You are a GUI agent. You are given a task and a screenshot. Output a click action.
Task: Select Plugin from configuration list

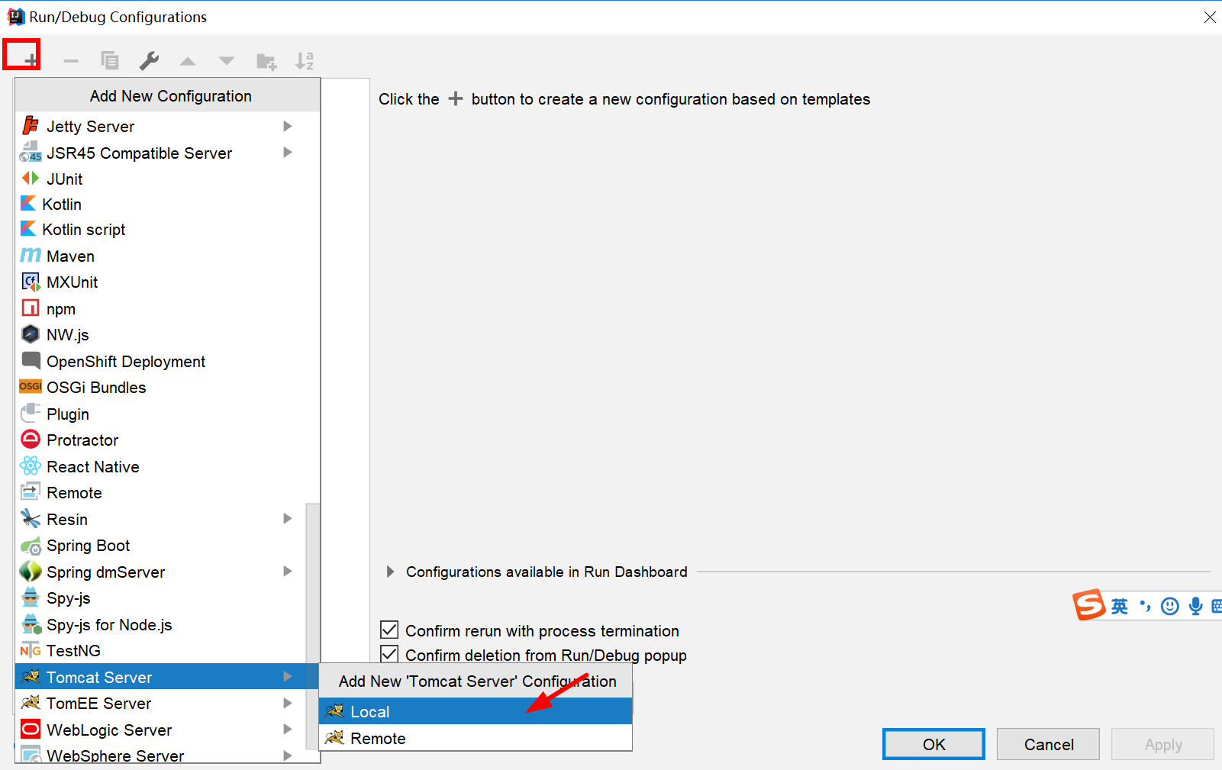click(x=160, y=414)
